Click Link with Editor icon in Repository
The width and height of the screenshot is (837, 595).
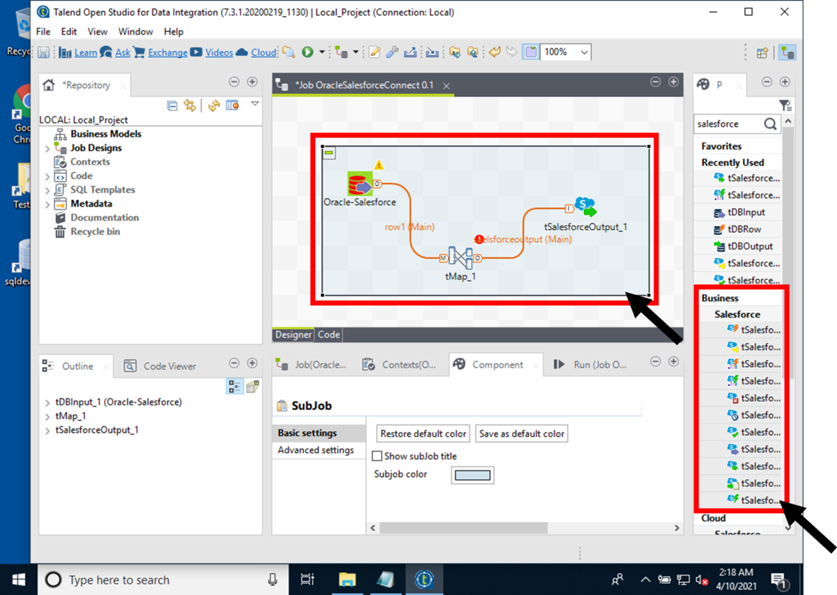pyautogui.click(x=190, y=105)
